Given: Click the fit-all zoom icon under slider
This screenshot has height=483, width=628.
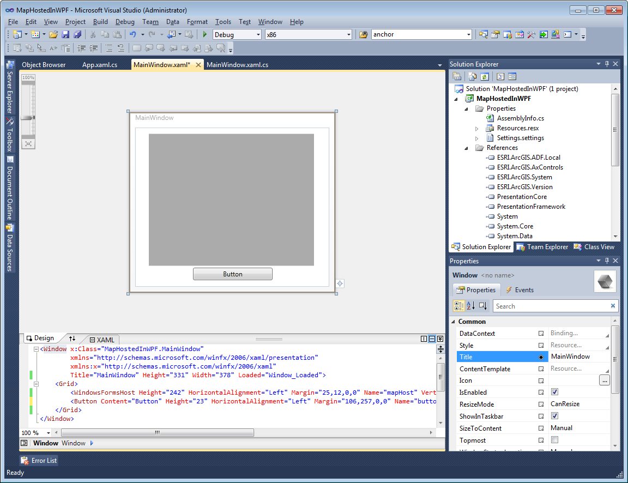Looking at the screenshot, I should (28, 143).
